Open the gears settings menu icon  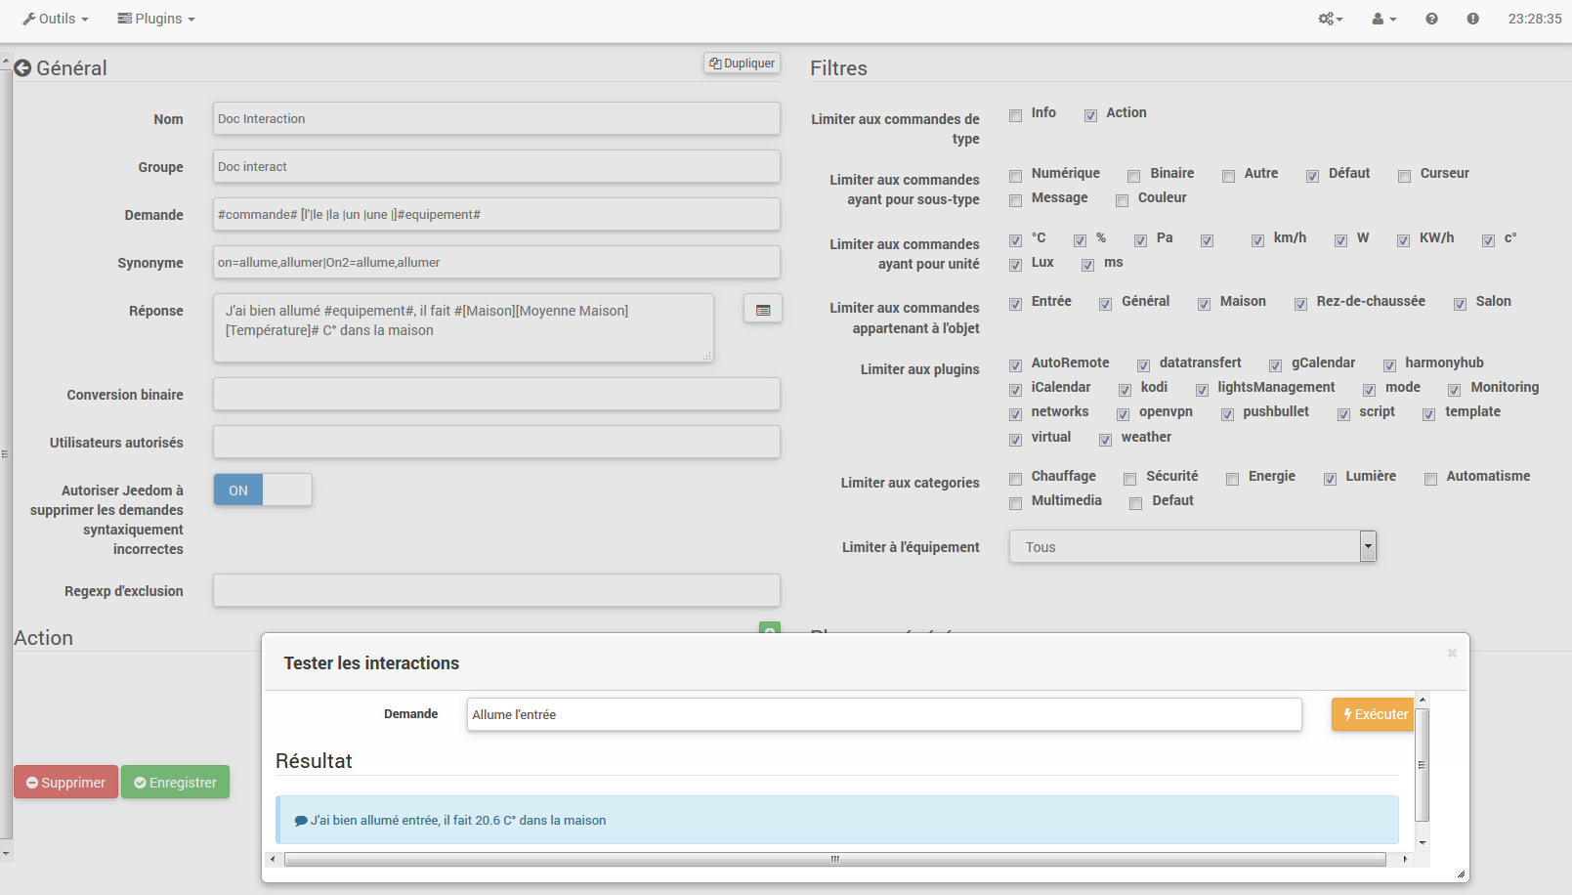click(x=1330, y=19)
